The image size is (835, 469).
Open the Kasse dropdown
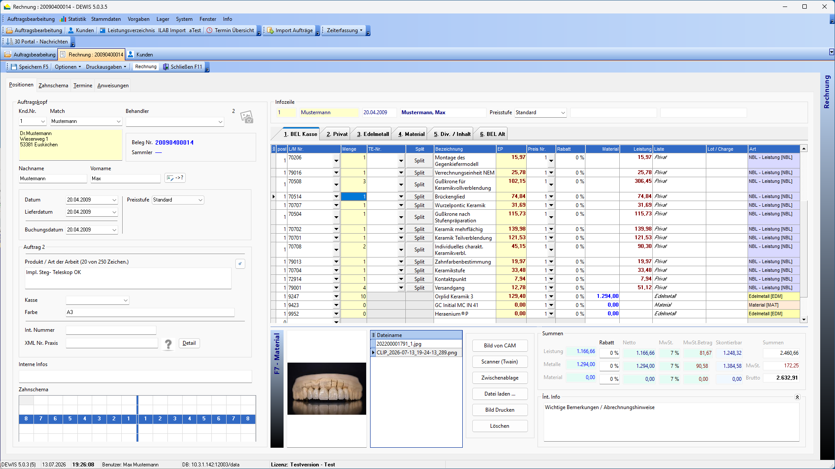tap(126, 301)
